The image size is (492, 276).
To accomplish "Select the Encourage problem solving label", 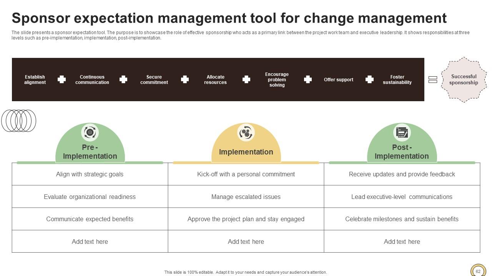I will point(277,80).
